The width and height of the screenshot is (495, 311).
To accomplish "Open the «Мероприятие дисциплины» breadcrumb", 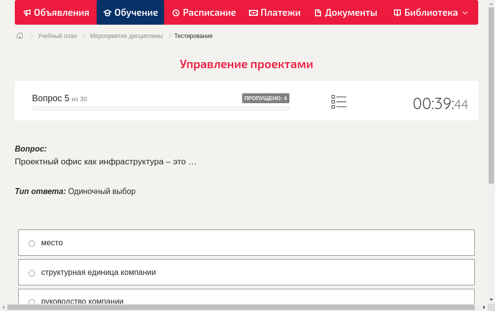I will pos(126,36).
